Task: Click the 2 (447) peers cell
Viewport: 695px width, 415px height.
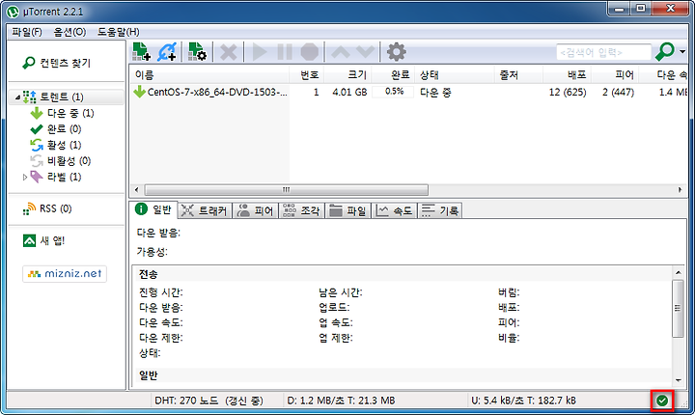Action: [619, 93]
